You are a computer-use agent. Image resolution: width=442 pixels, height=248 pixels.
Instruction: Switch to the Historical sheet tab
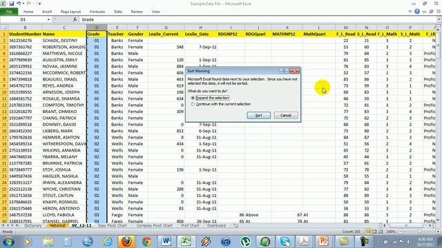pos(57,225)
